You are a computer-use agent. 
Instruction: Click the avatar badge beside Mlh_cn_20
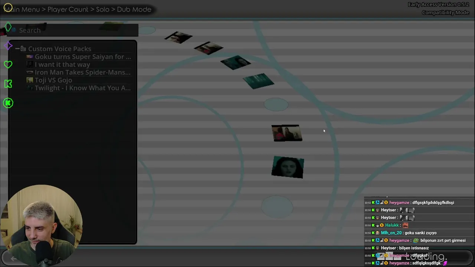[377, 233]
